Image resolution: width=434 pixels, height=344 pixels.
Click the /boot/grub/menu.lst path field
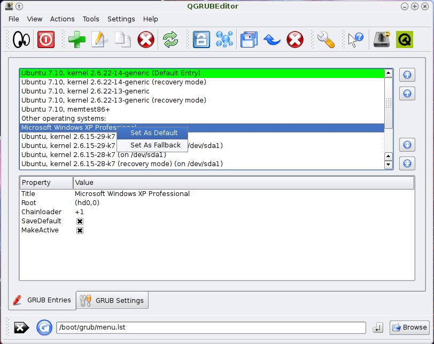point(211,327)
